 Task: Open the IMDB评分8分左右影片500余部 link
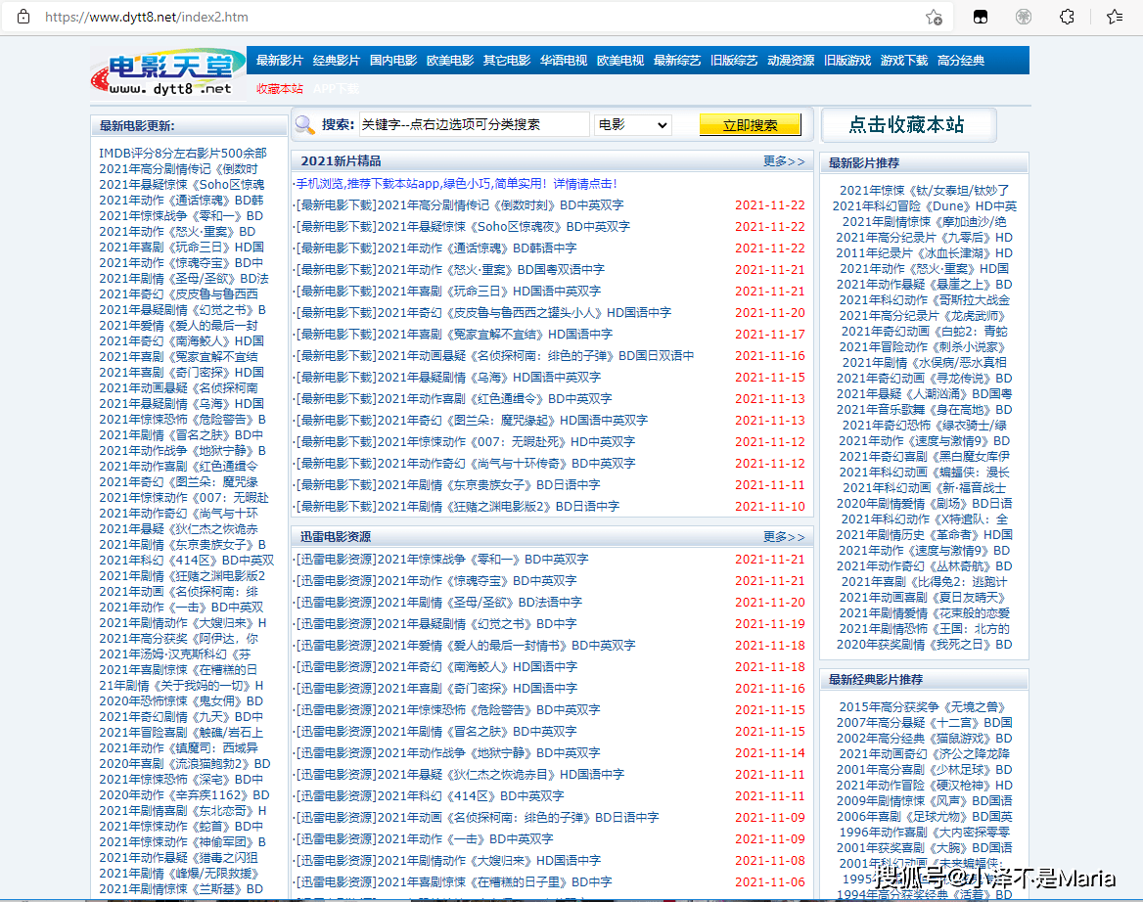(x=181, y=153)
